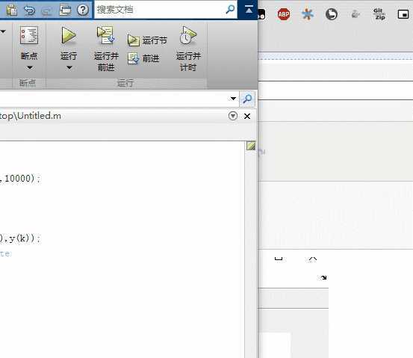This screenshot has height=358, width=413.
Task: Click the 前进 advance button
Action: pyautogui.click(x=143, y=58)
